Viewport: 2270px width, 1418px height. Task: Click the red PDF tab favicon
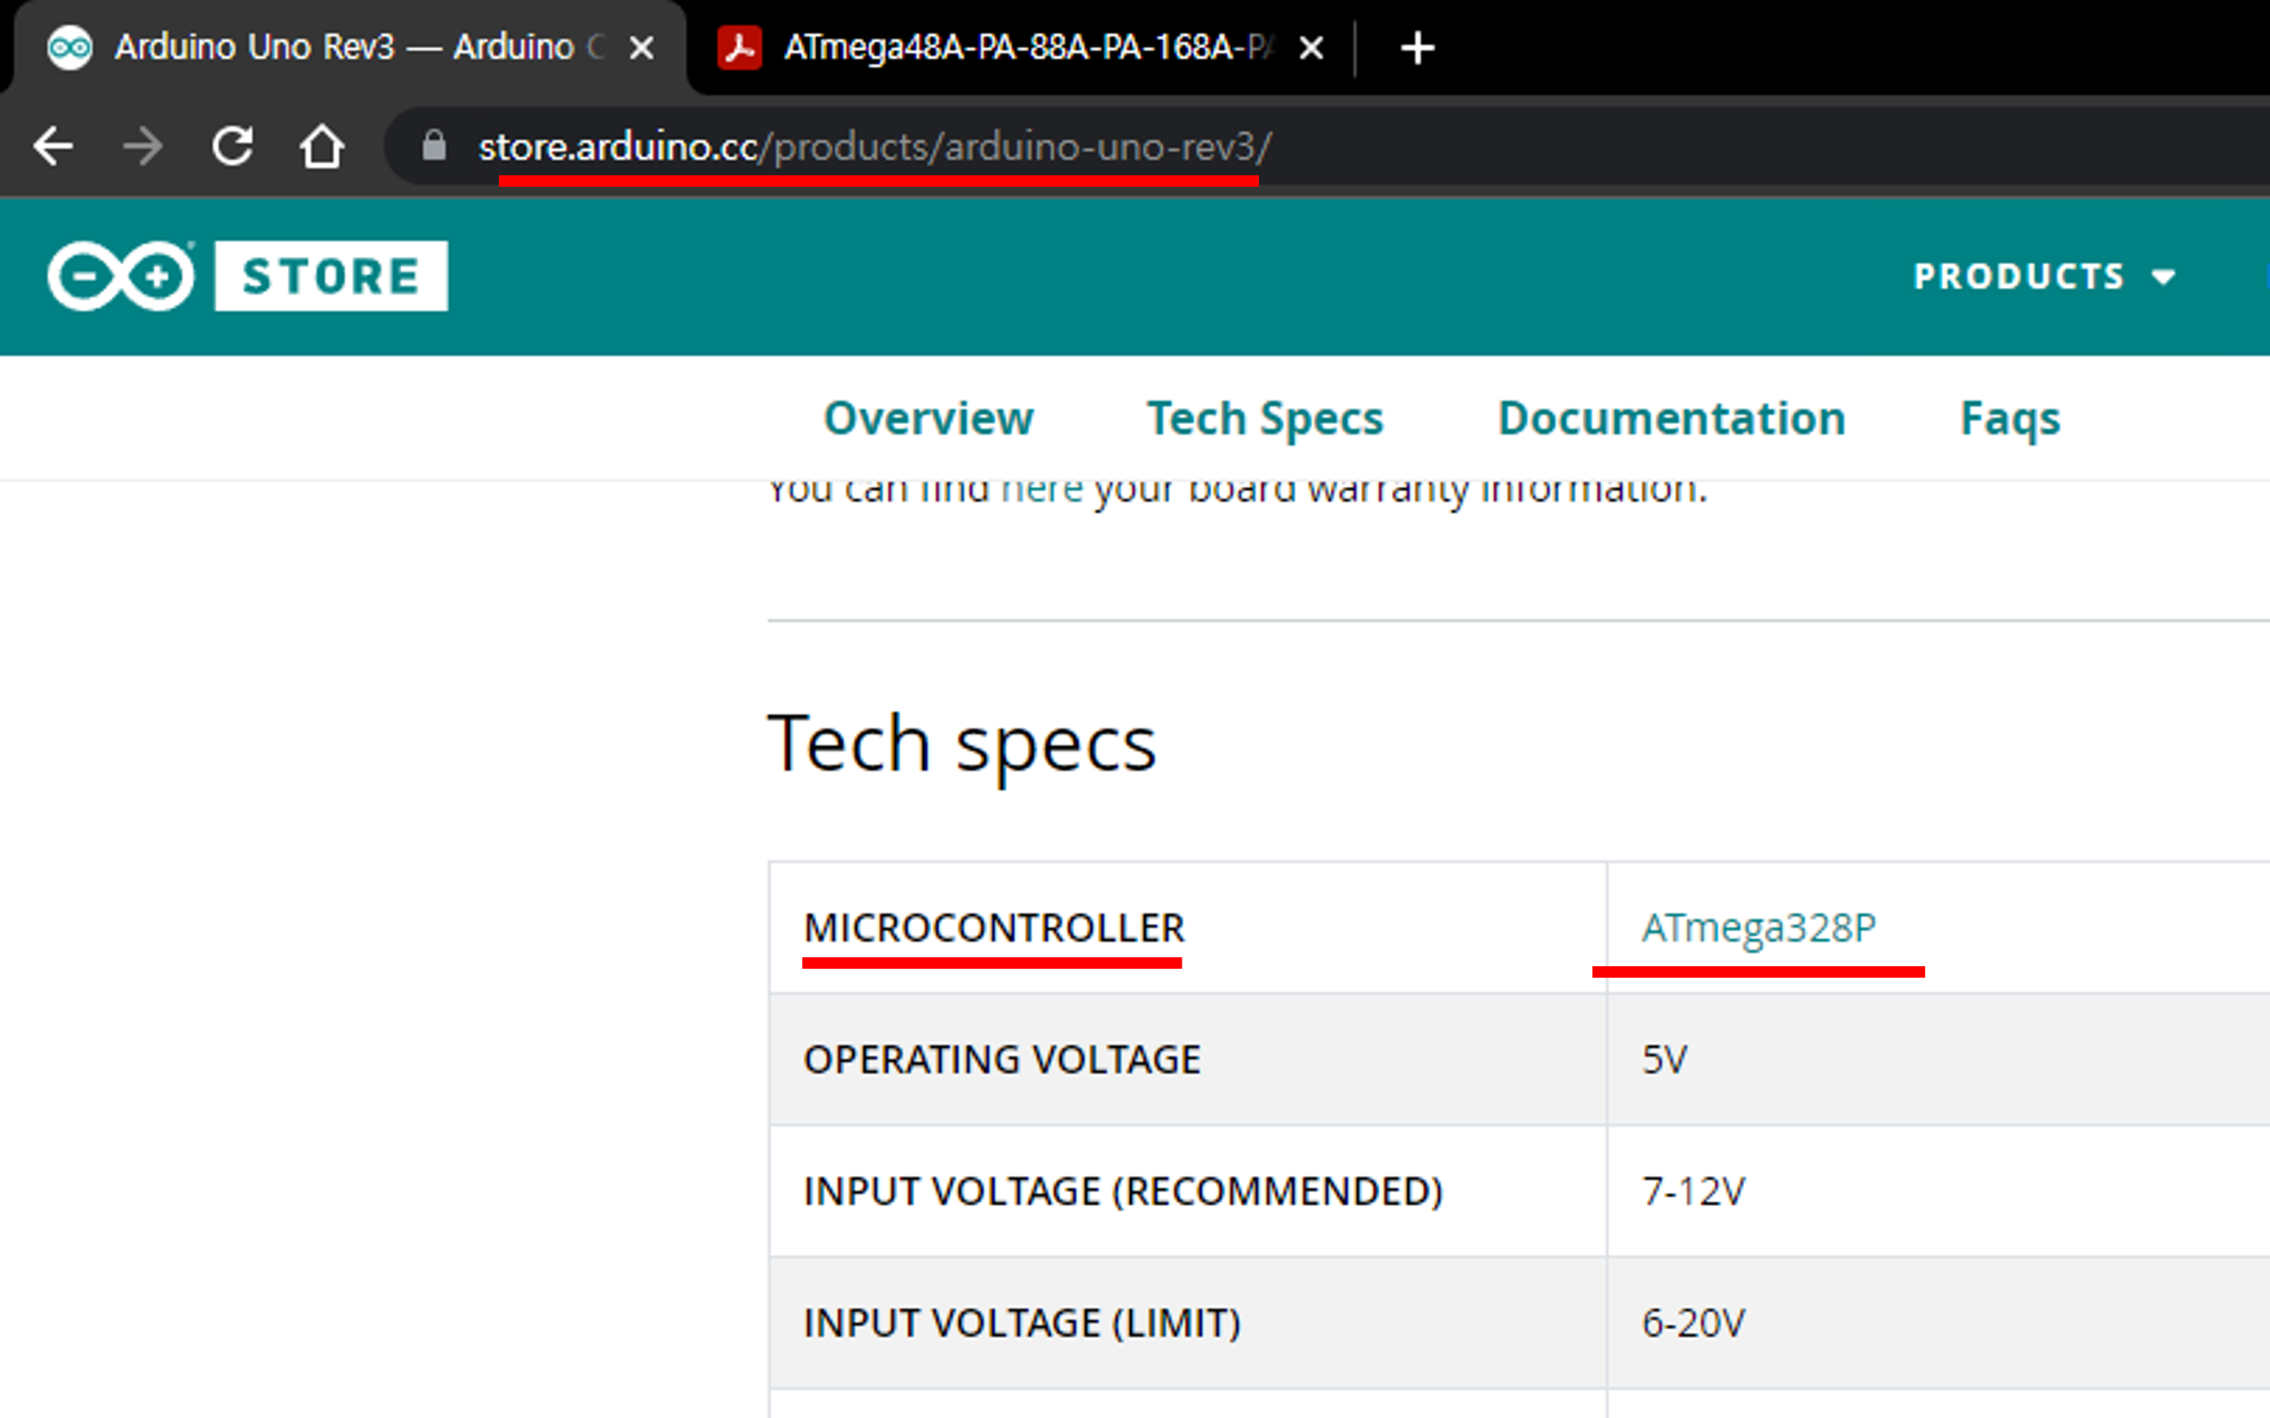pos(740,48)
